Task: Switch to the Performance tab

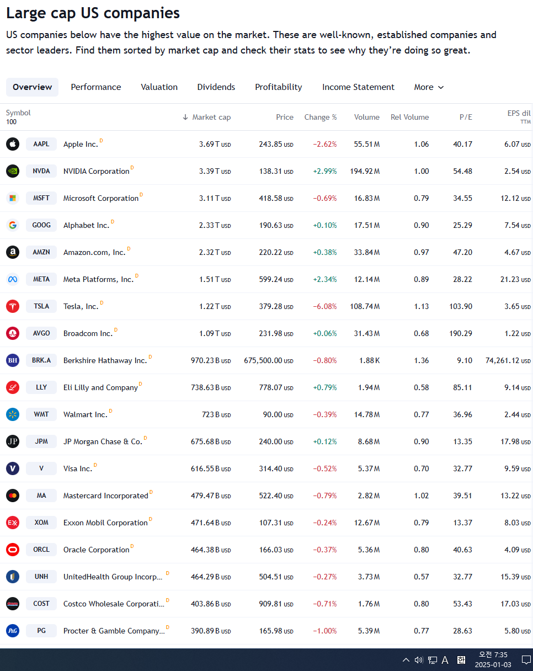Action: tap(96, 87)
